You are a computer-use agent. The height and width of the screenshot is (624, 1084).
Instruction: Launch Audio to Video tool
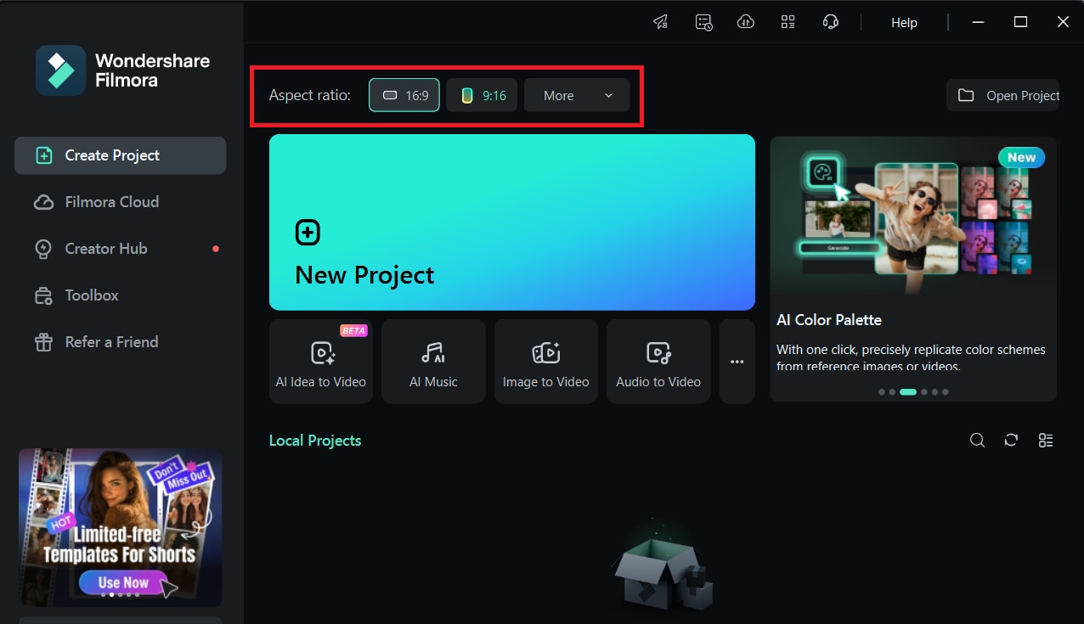coord(658,362)
